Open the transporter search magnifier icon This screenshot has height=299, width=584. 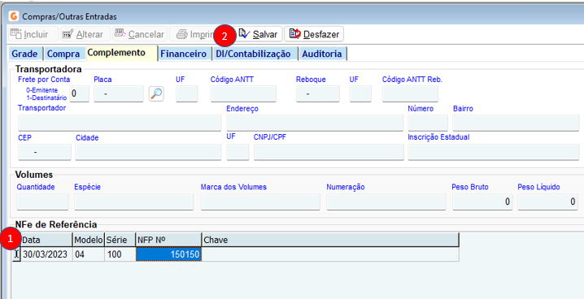[156, 93]
